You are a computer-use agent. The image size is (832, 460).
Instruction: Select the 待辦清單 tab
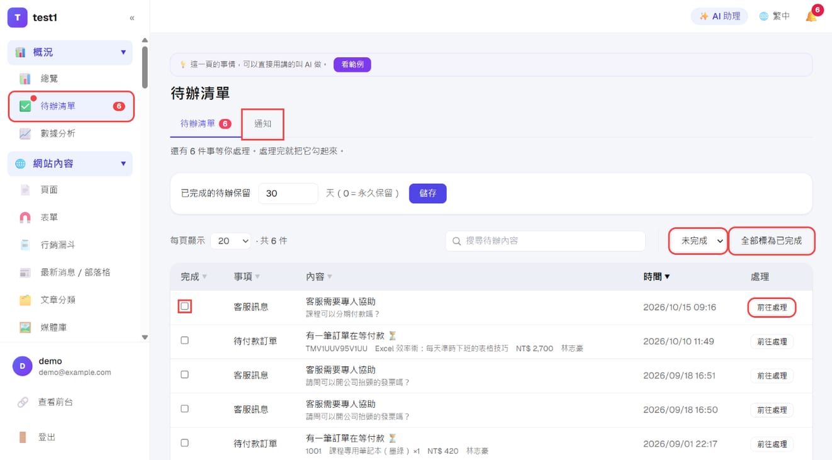(x=206, y=124)
